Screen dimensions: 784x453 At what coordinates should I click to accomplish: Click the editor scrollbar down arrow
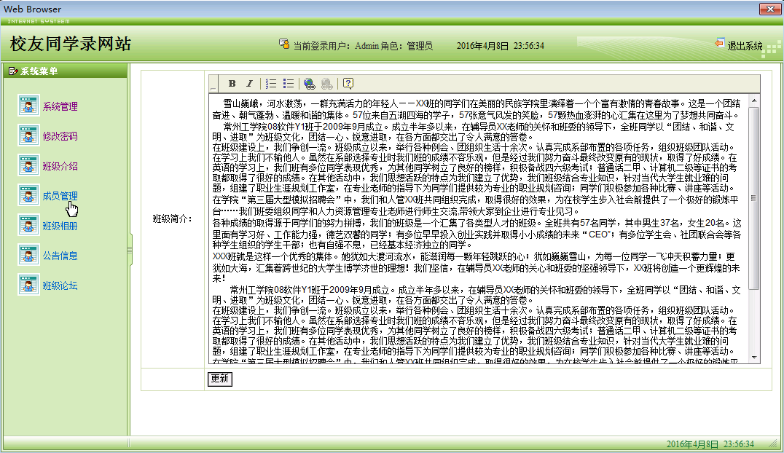point(754,358)
